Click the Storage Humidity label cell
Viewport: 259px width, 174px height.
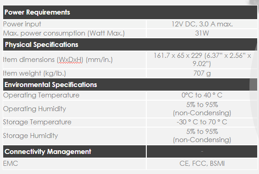coord(75,136)
